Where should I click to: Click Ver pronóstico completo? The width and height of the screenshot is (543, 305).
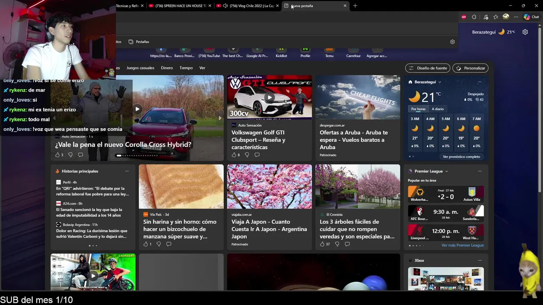pos(462,157)
